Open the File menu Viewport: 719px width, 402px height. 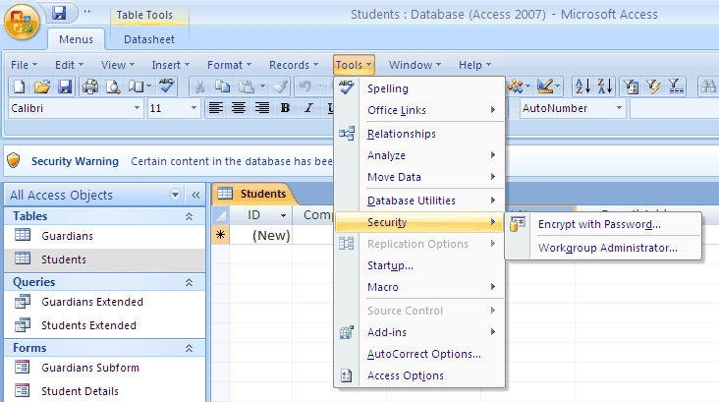pos(24,65)
